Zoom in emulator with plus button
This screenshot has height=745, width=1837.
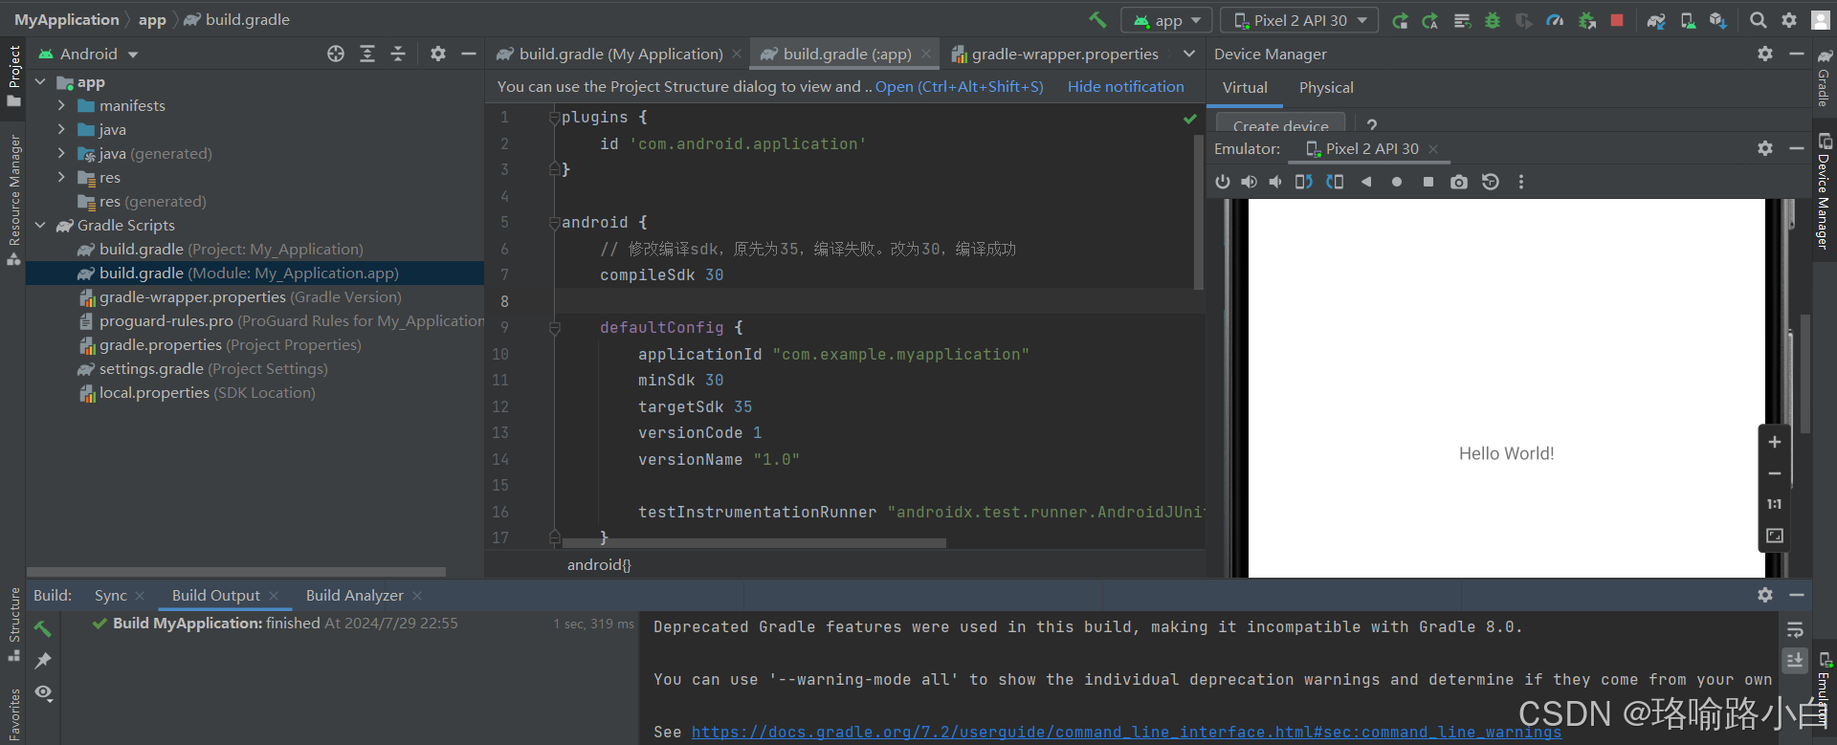coord(1775,442)
